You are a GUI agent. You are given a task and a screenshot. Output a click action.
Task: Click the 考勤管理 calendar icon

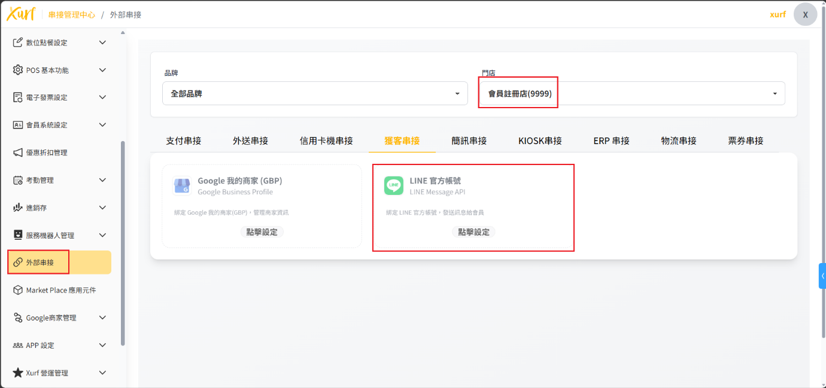(x=18, y=180)
